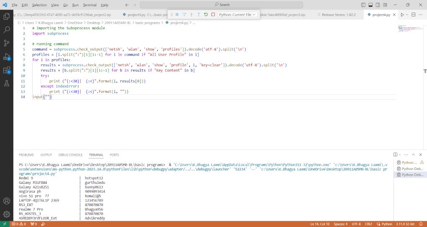Image resolution: width=427 pixels, height=227 pixels.
Task: Open the Search view in activity bar
Action: 7,30
